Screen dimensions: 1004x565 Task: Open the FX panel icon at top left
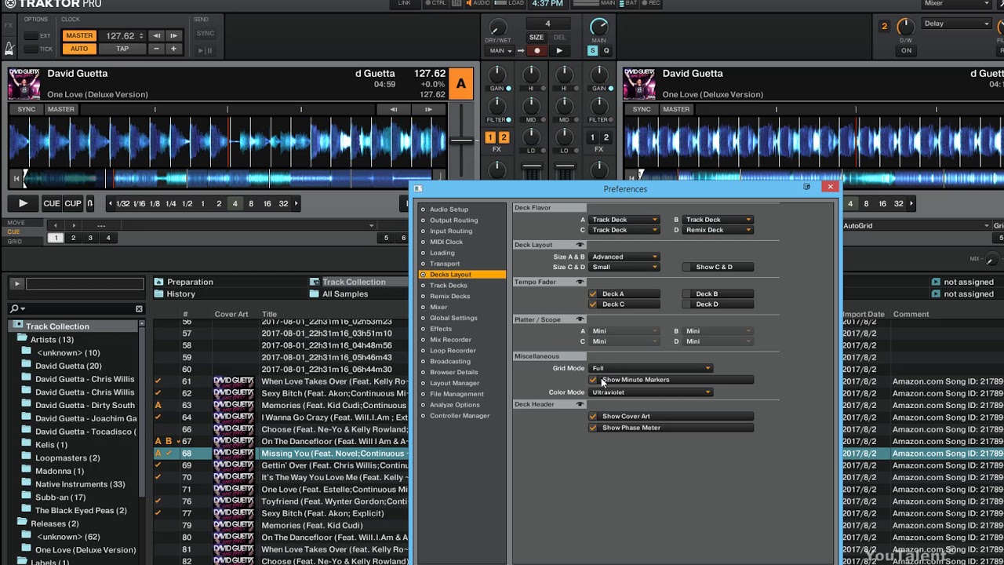(x=9, y=25)
